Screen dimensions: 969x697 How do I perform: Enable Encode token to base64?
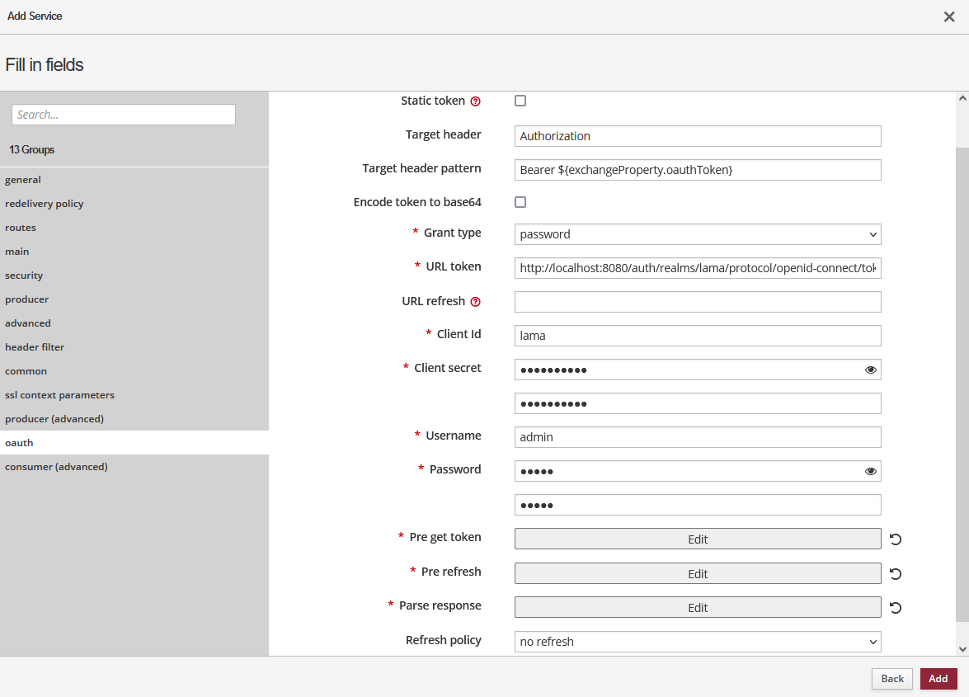(x=519, y=202)
